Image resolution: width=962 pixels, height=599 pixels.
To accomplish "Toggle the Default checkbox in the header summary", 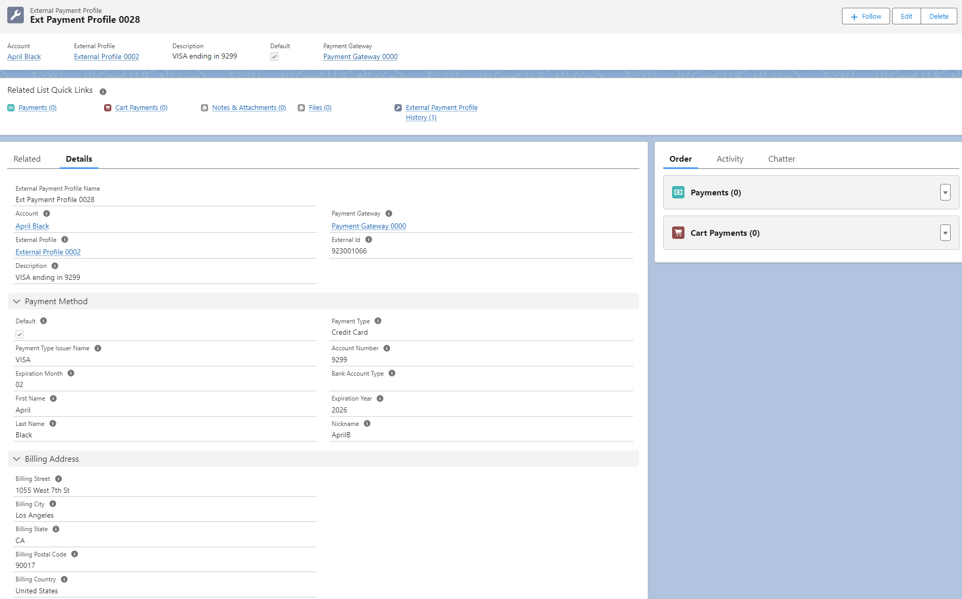I will click(x=274, y=56).
